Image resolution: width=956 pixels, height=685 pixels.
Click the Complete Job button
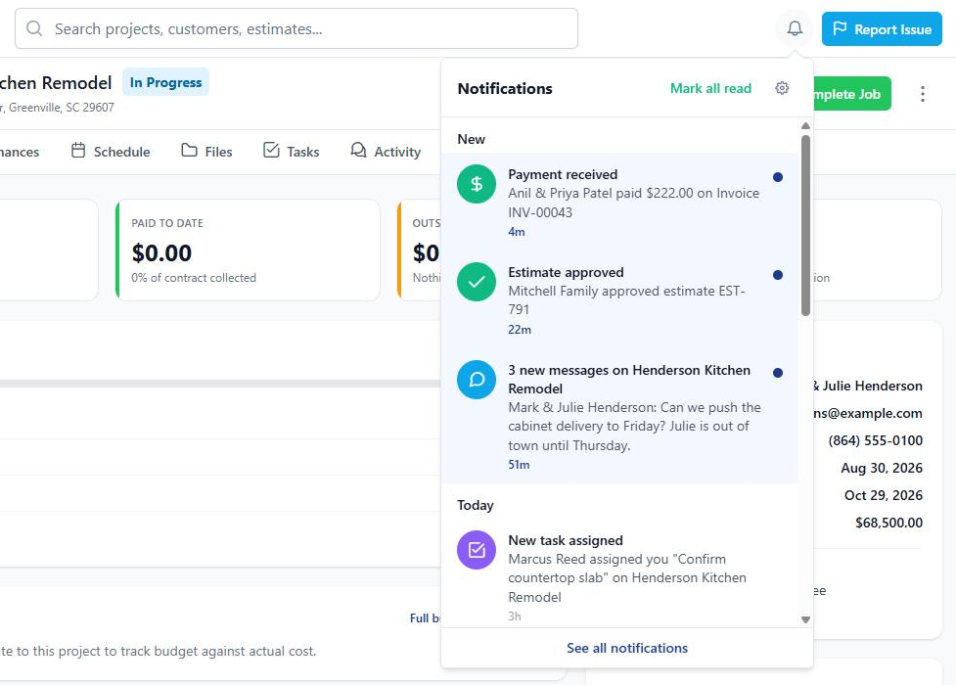click(x=852, y=94)
